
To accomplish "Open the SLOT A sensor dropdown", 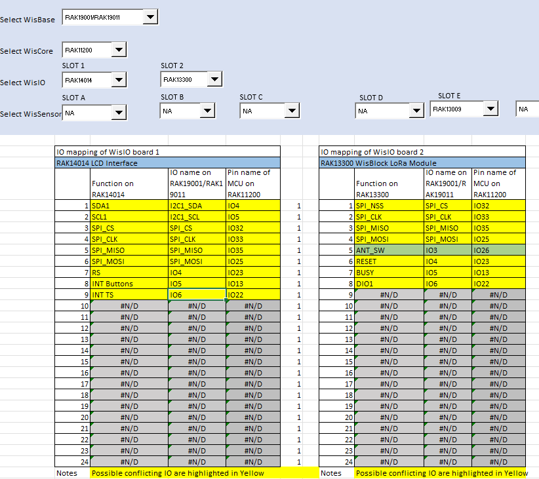I will tap(118, 113).
